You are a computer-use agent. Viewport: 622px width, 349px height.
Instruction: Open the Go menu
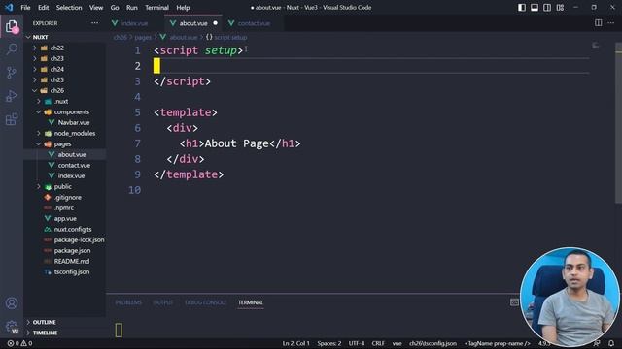click(115, 8)
